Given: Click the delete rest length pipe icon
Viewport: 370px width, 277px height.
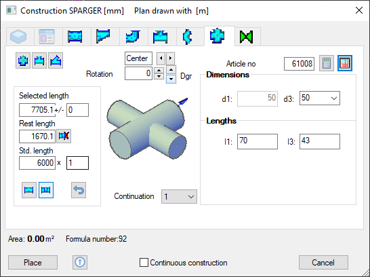Looking at the screenshot, I should [x=64, y=136].
